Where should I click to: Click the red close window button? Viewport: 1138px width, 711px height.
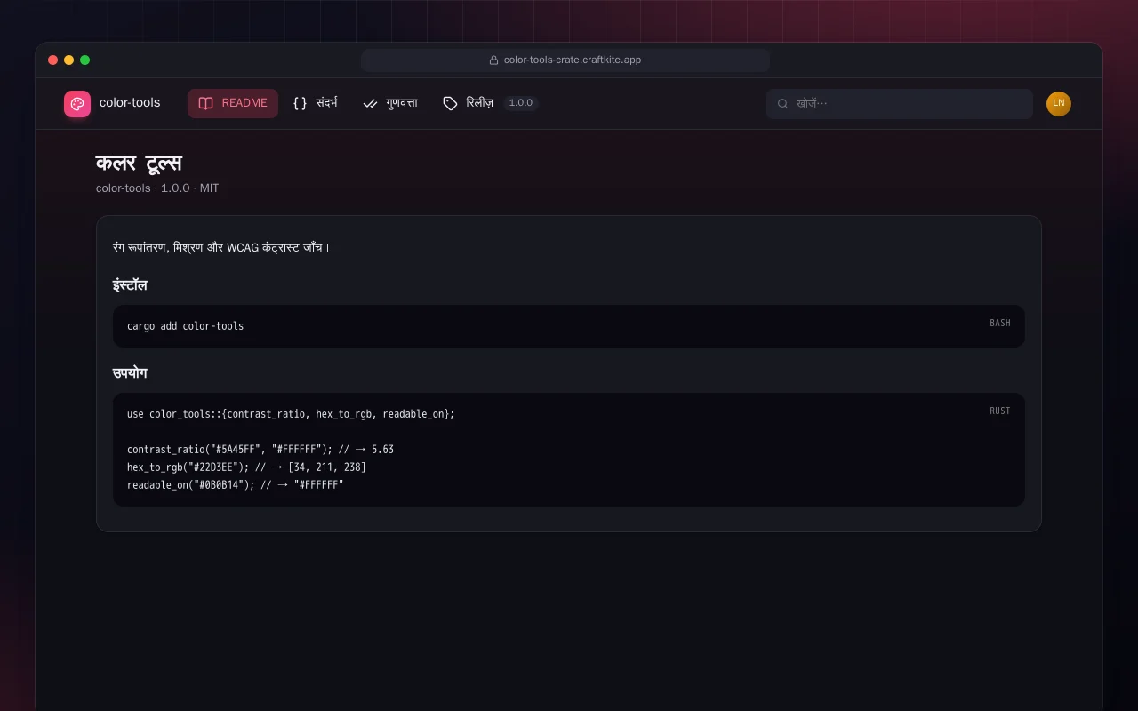52,60
